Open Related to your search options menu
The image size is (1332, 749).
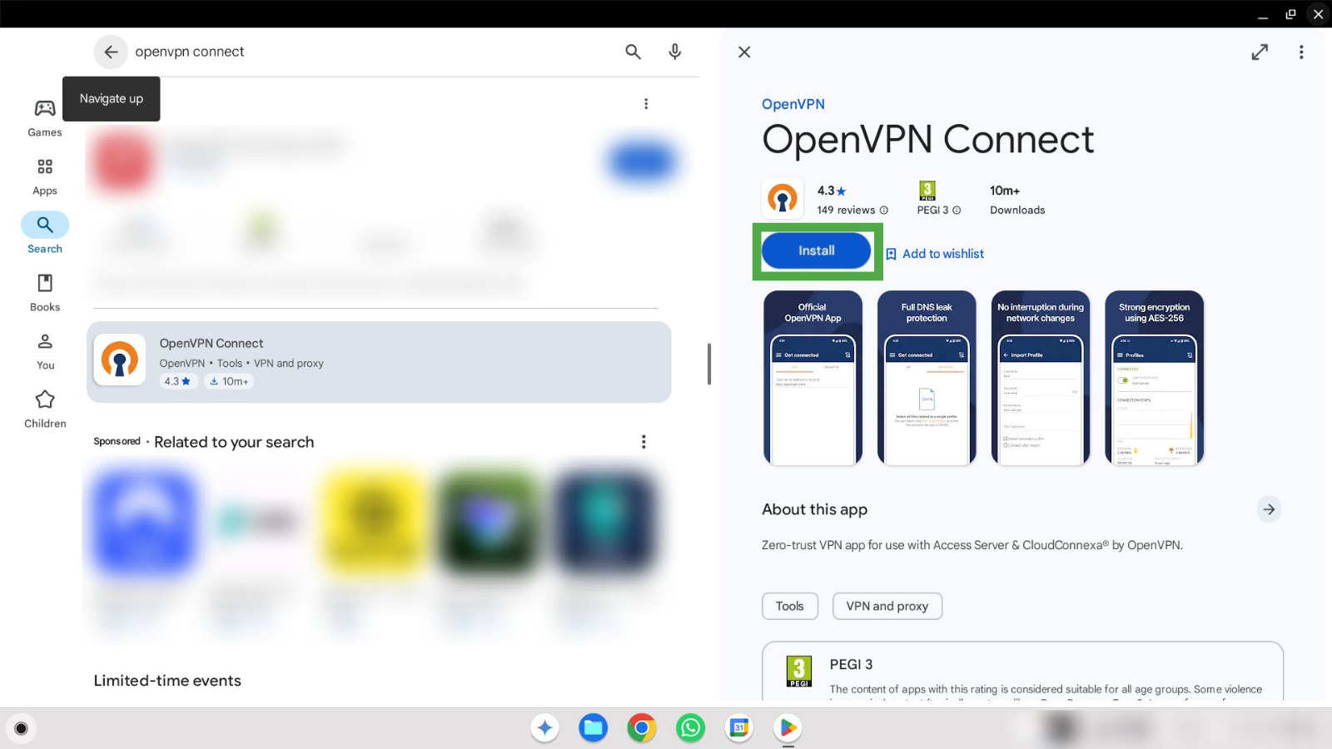click(x=644, y=442)
